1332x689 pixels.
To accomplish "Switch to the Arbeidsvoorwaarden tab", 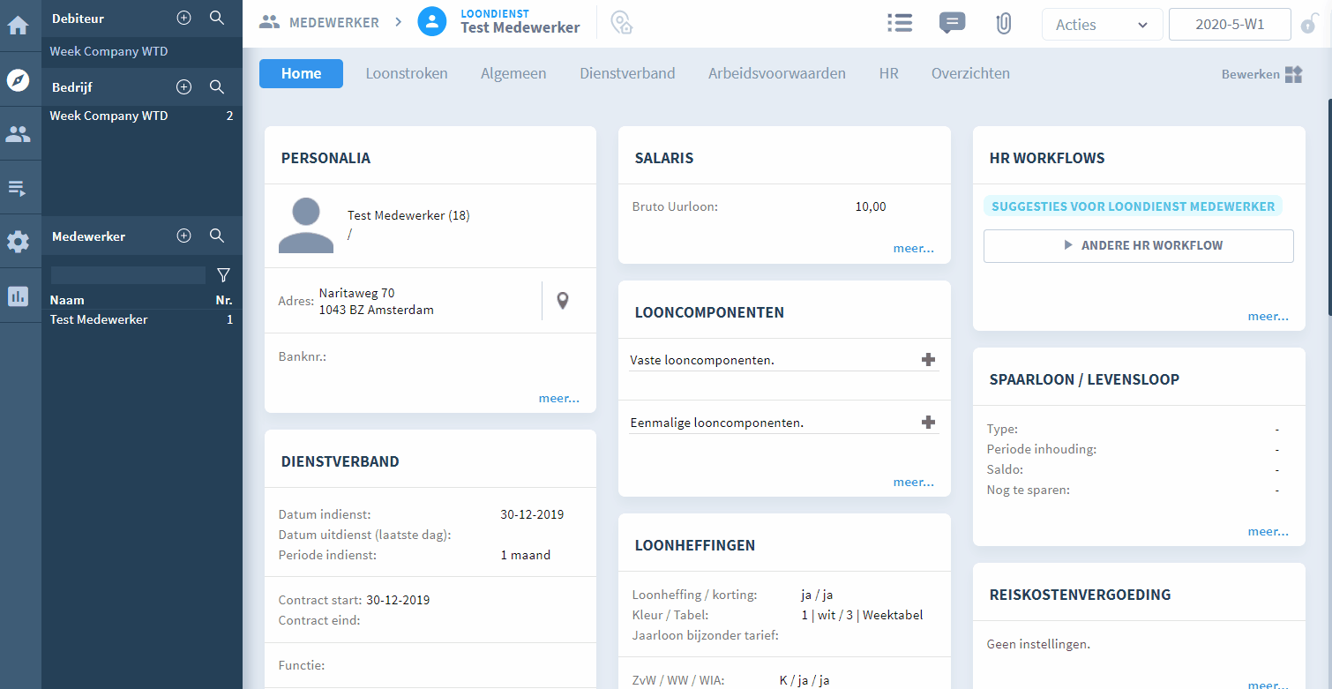I will (x=776, y=73).
